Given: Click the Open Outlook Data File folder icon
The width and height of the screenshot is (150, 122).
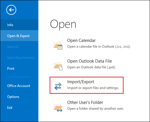Looking at the screenshot, I should pos(58,66).
